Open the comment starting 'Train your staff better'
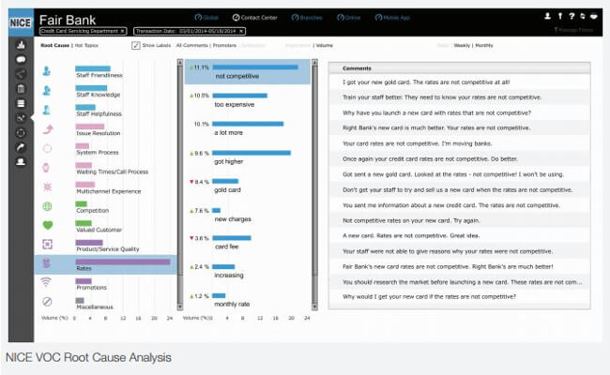 (x=460, y=97)
